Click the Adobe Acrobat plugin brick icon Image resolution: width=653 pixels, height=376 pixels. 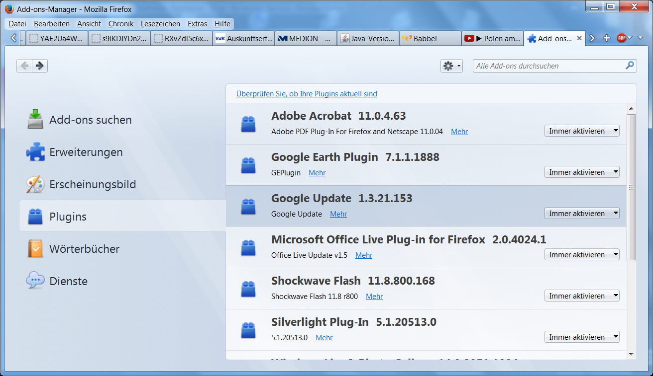[x=248, y=124]
